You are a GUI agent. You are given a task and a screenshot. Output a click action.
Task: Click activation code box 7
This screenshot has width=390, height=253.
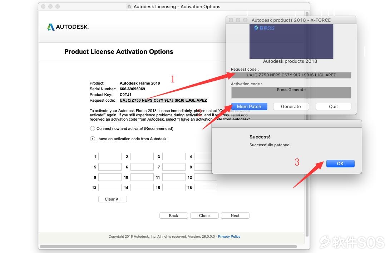click(174, 167)
